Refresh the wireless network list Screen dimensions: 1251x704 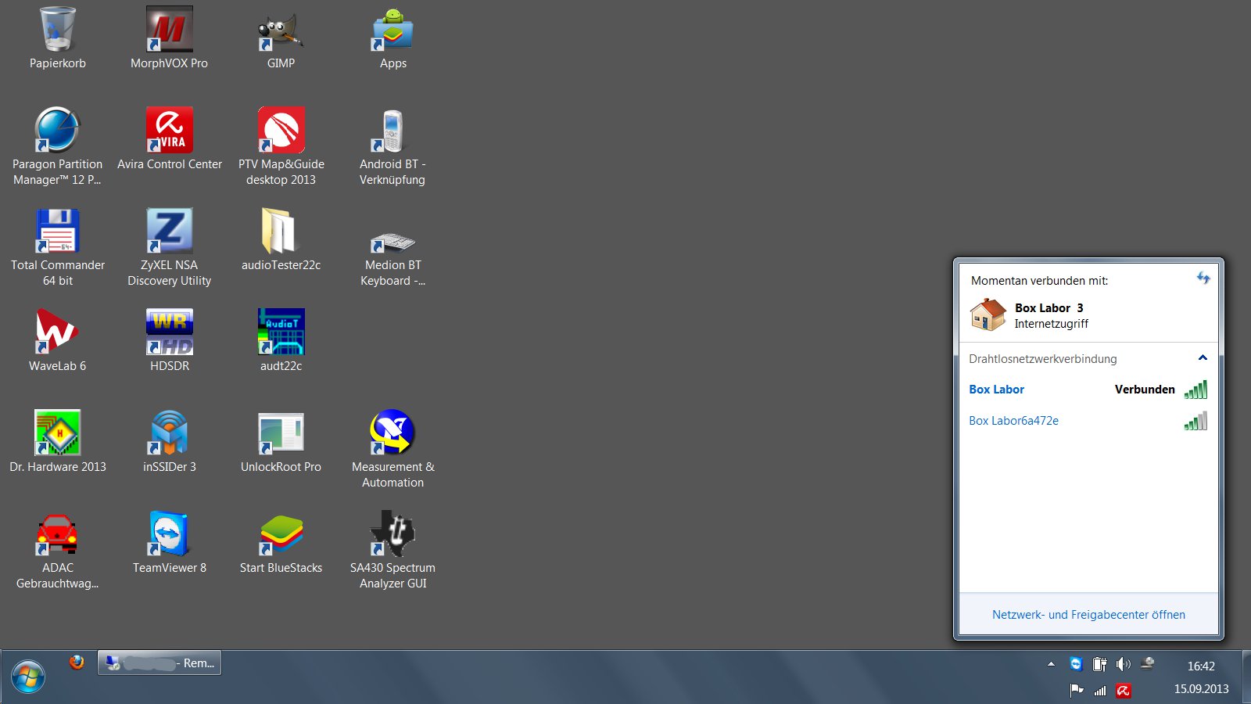[1203, 278]
